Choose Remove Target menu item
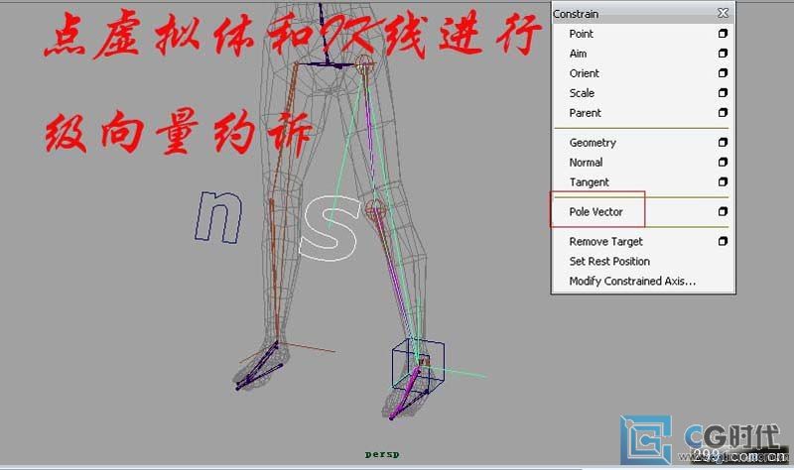The width and height of the screenshot is (794, 470). click(x=605, y=242)
